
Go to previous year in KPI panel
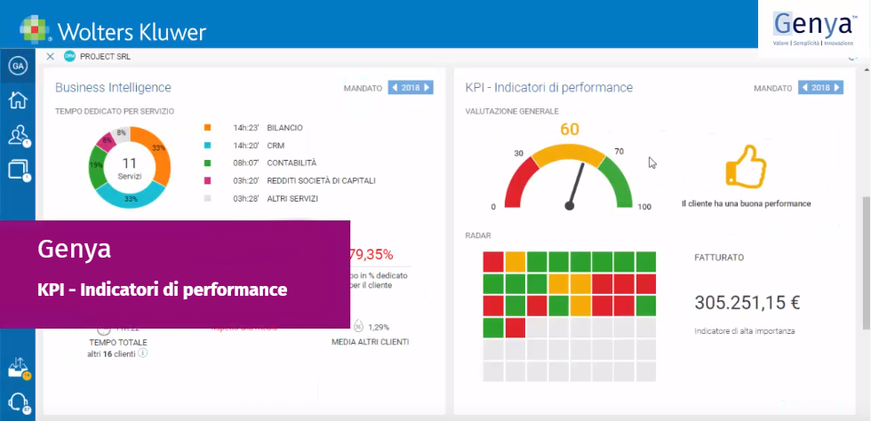[x=803, y=87]
